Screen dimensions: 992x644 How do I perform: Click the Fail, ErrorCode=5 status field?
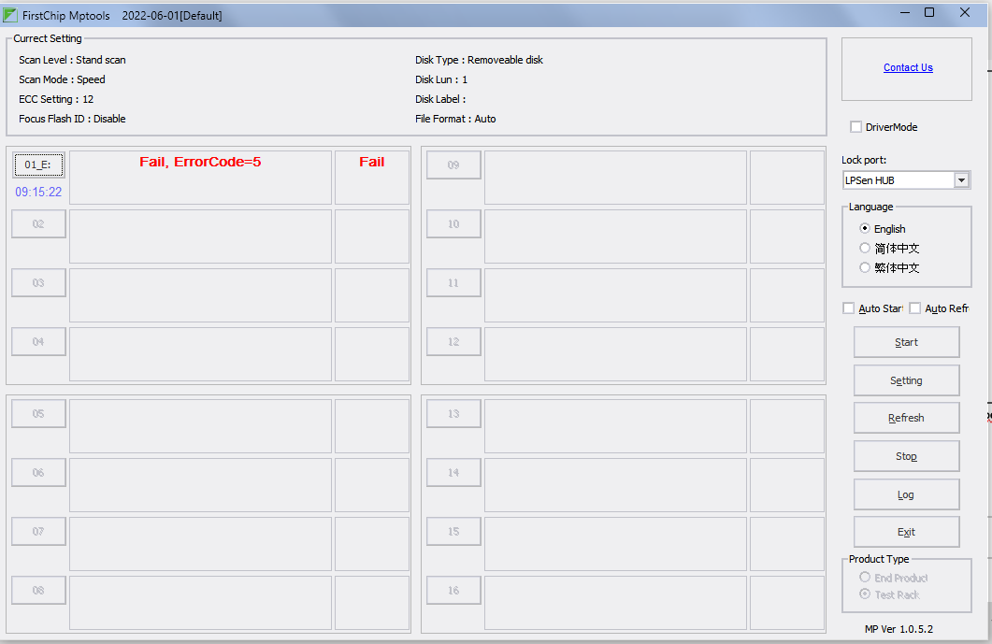pyautogui.click(x=200, y=177)
